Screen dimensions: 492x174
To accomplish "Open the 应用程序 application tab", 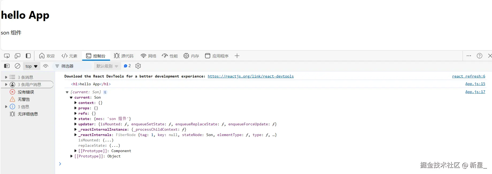I will (217, 56).
